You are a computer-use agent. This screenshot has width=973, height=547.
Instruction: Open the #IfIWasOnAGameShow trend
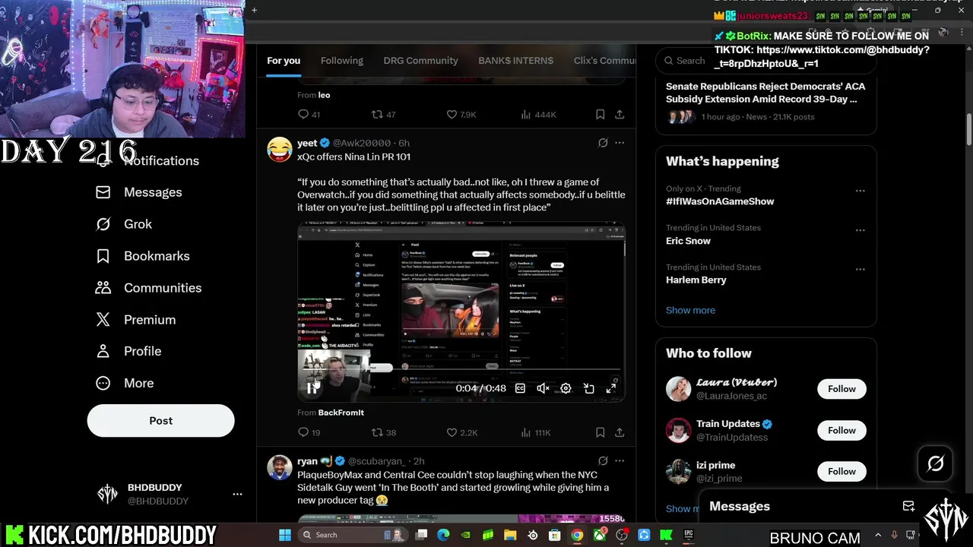point(720,201)
